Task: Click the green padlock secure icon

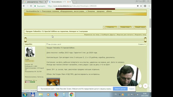Action: coord(35,6)
